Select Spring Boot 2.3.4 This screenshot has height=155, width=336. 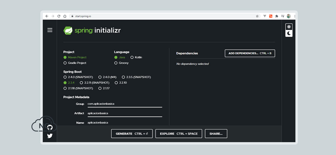69,83
